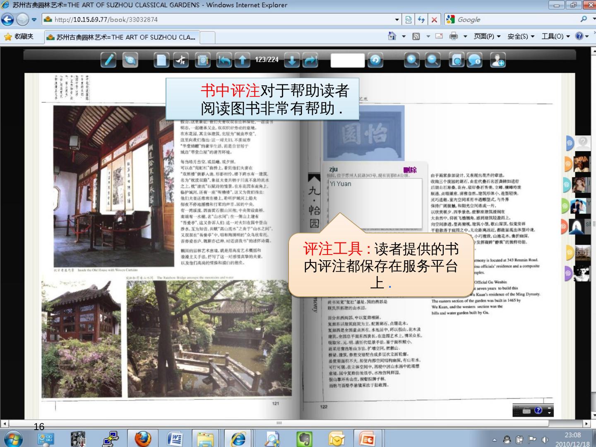596x447 pixels.
Task: Go to next page with down arrow
Action: pos(292,60)
